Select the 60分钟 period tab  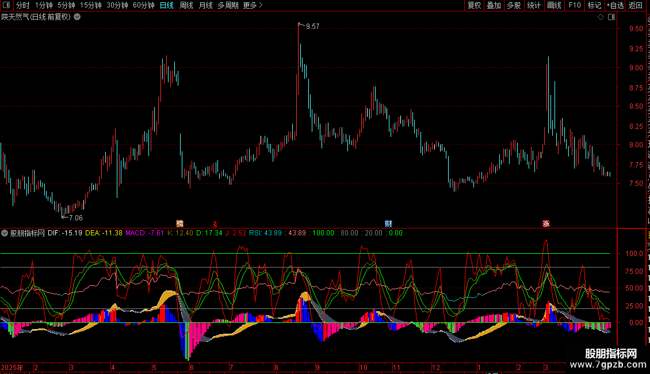[x=143, y=5]
